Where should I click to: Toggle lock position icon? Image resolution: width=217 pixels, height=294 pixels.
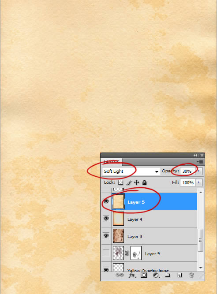pyautogui.click(x=137, y=182)
